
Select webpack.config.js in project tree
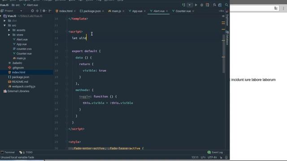(24, 86)
